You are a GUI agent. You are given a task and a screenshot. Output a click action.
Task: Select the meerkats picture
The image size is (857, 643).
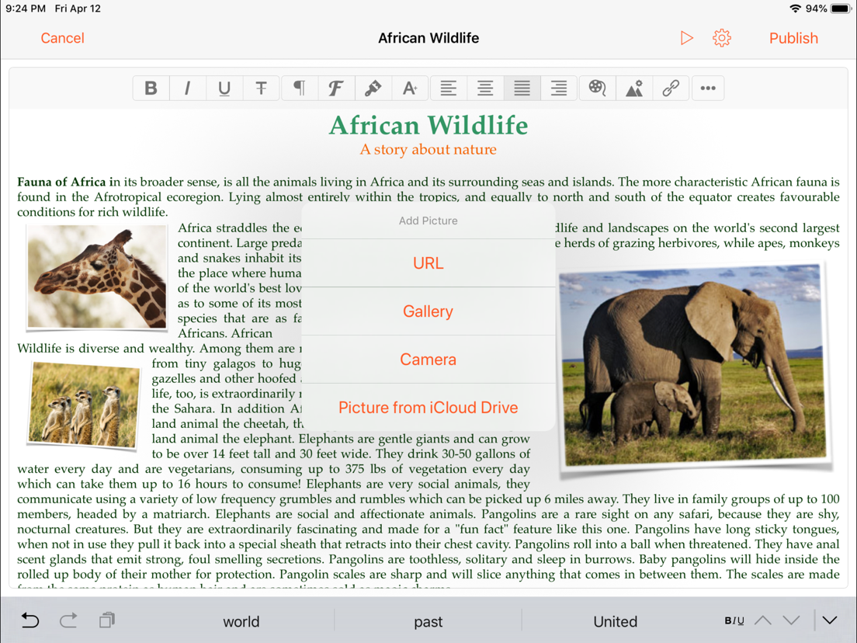[84, 405]
